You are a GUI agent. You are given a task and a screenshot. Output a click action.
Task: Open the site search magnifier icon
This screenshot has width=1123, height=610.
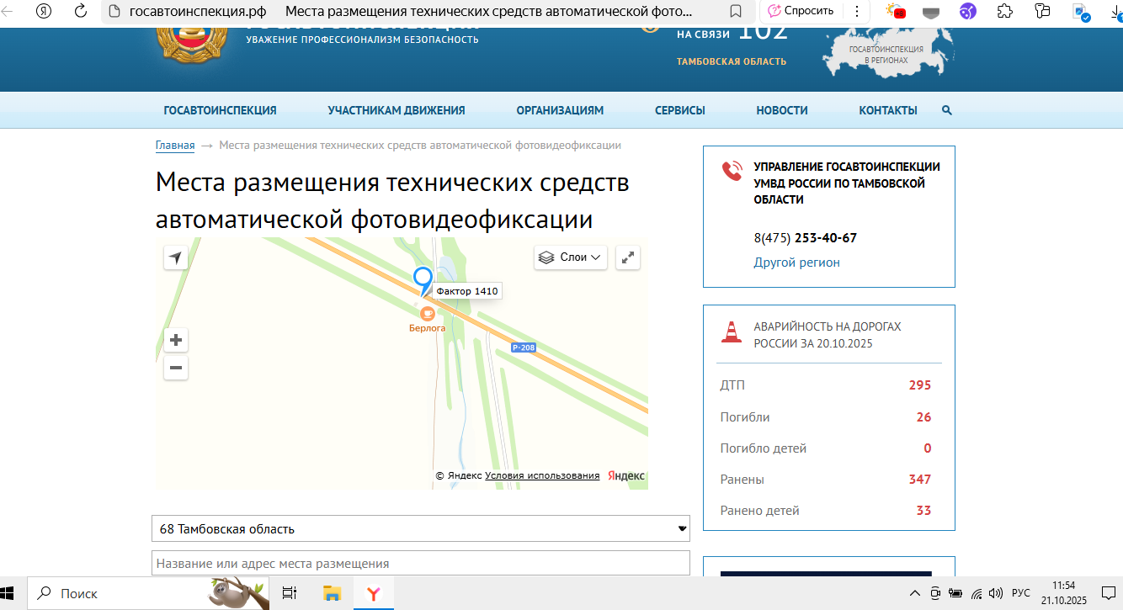pyautogui.click(x=947, y=110)
